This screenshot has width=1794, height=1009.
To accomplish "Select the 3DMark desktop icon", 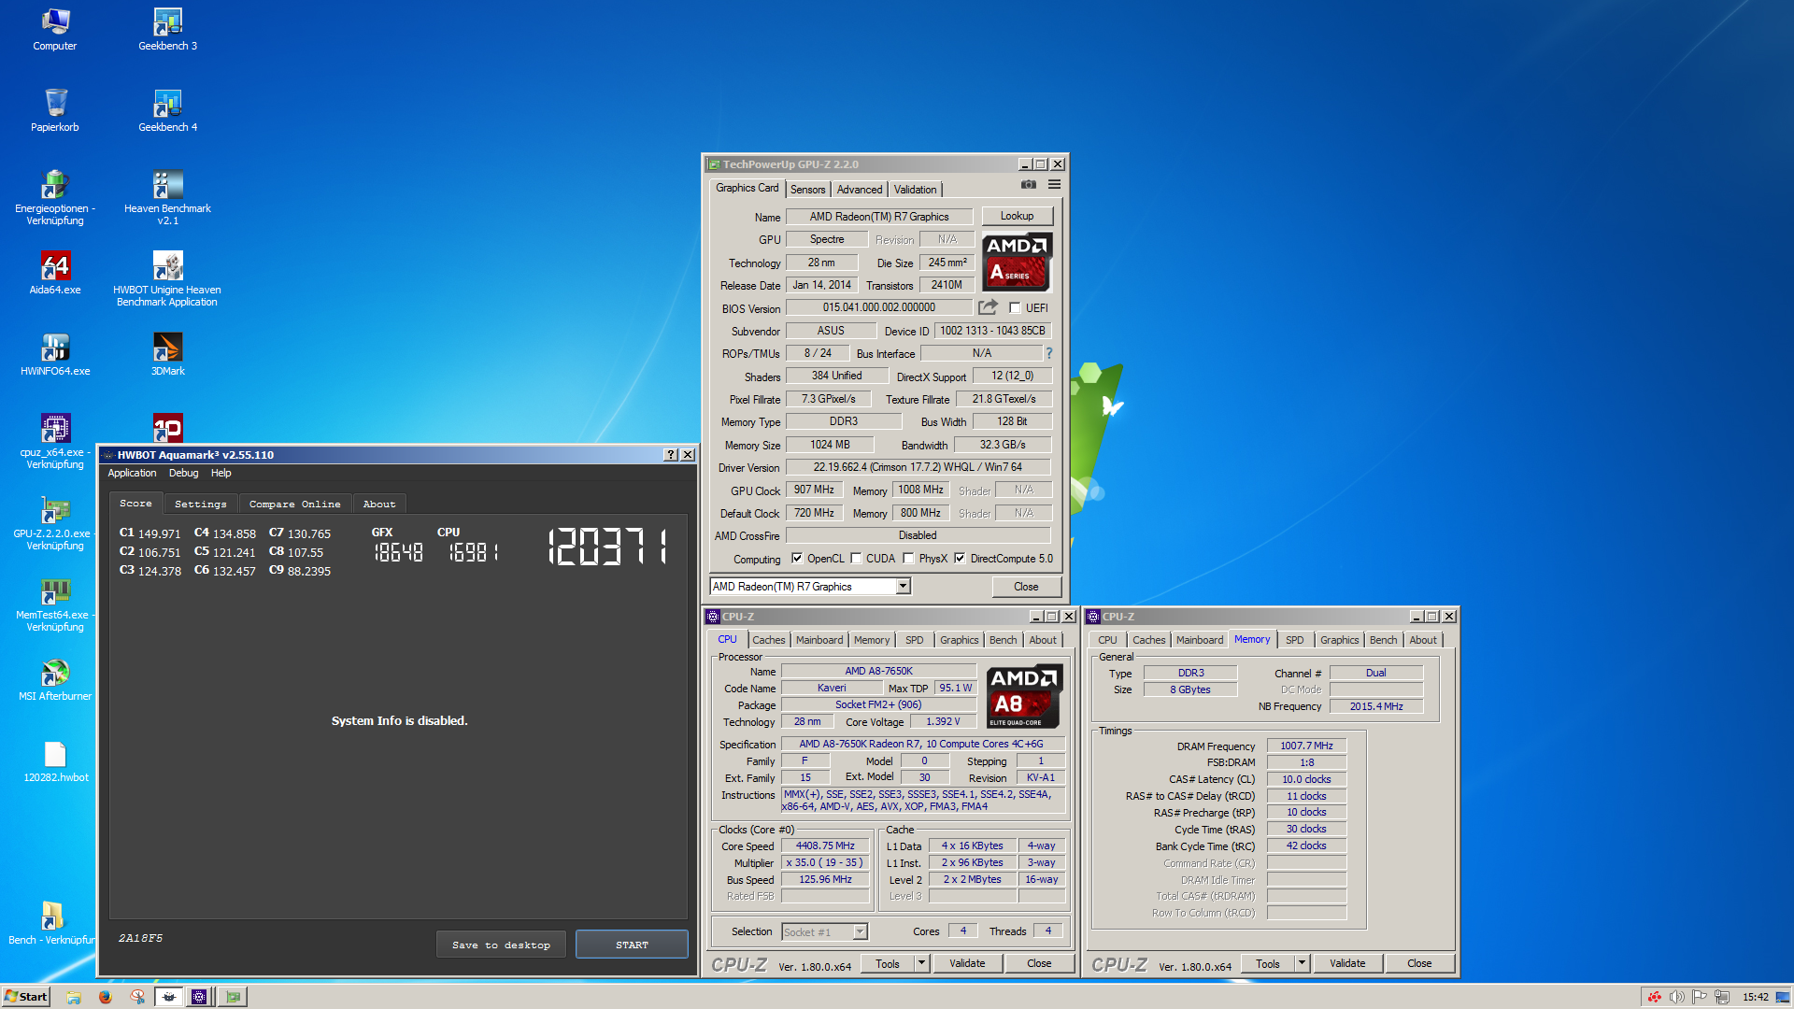I will [167, 354].
